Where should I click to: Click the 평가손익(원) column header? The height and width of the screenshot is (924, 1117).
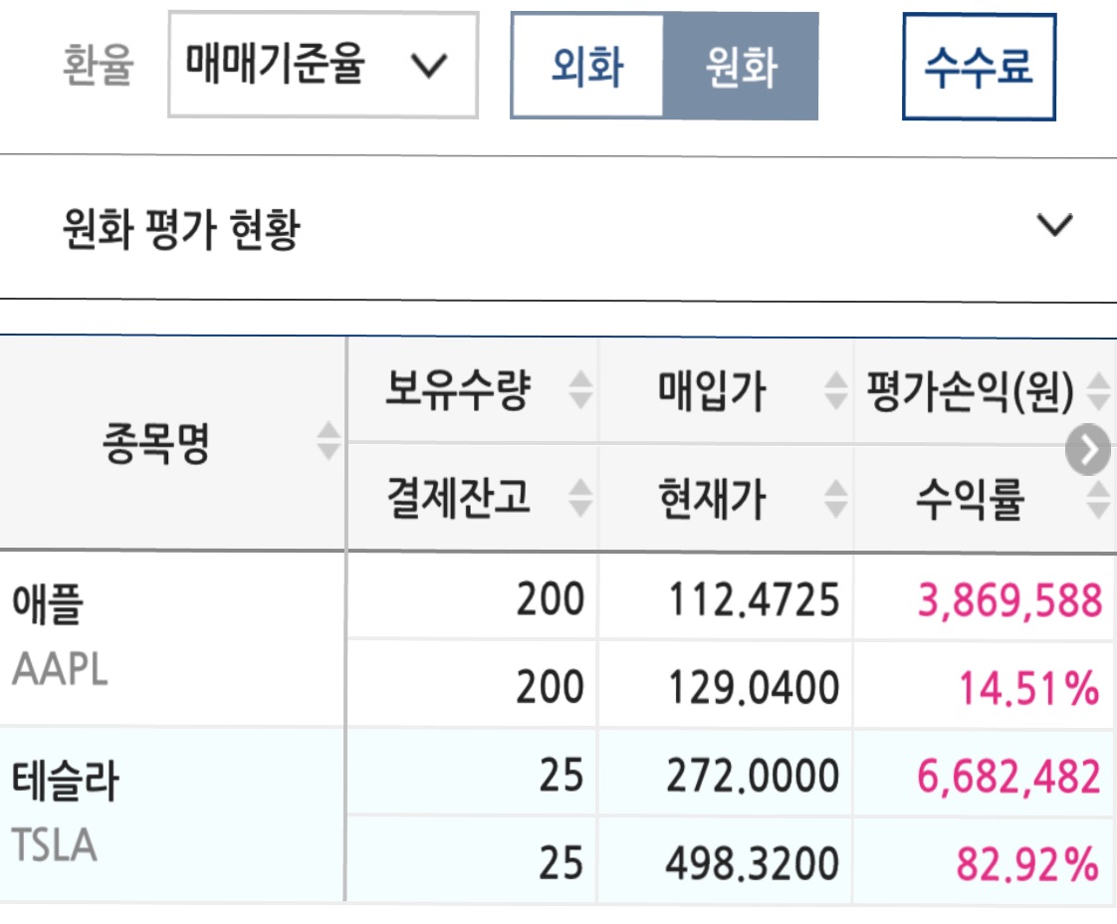[x=971, y=391]
